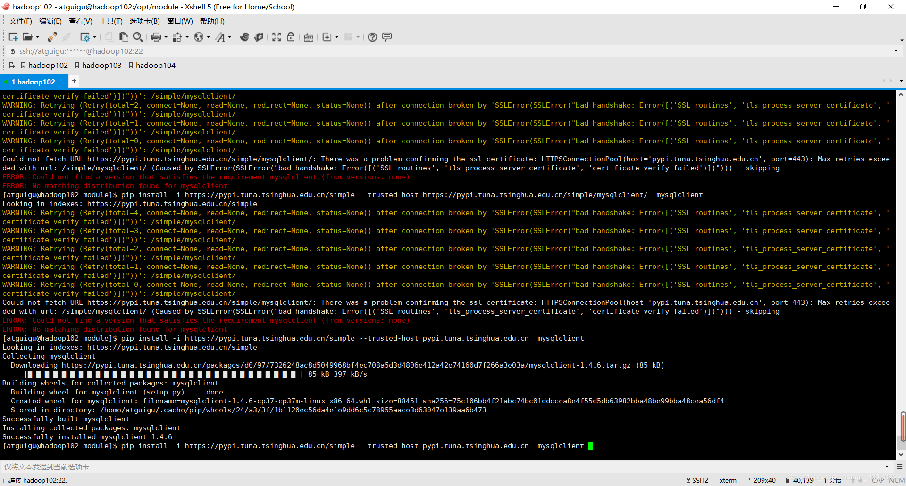
Task: Click the disconnect icon
Action: tap(67, 37)
